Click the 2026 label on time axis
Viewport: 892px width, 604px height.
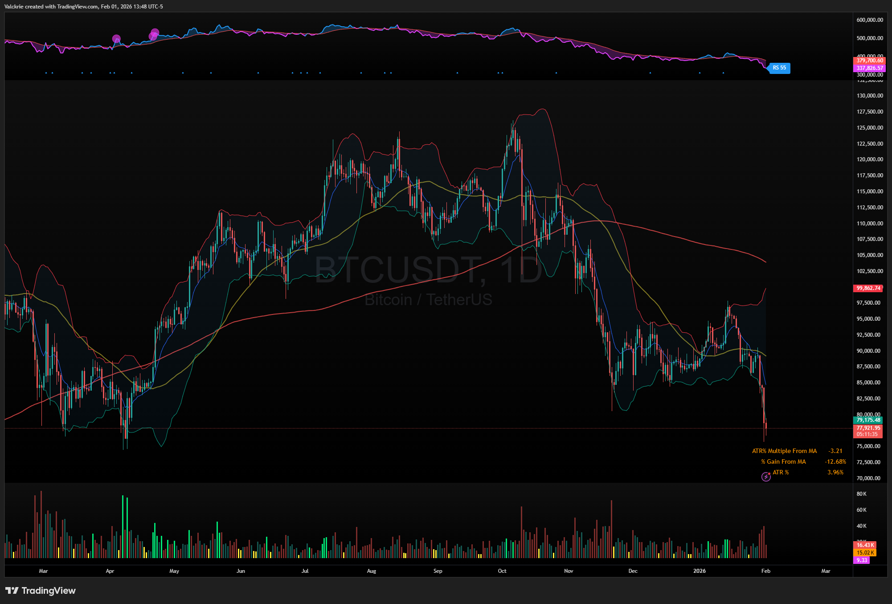(699, 571)
